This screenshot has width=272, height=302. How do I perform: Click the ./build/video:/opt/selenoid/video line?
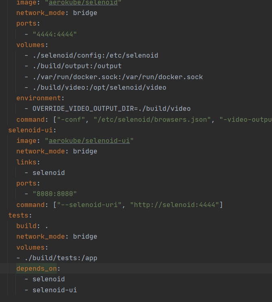point(99,87)
